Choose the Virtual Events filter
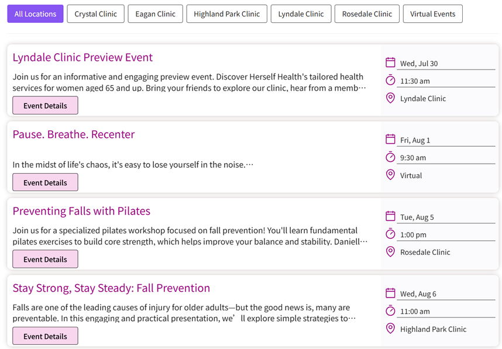 point(432,14)
